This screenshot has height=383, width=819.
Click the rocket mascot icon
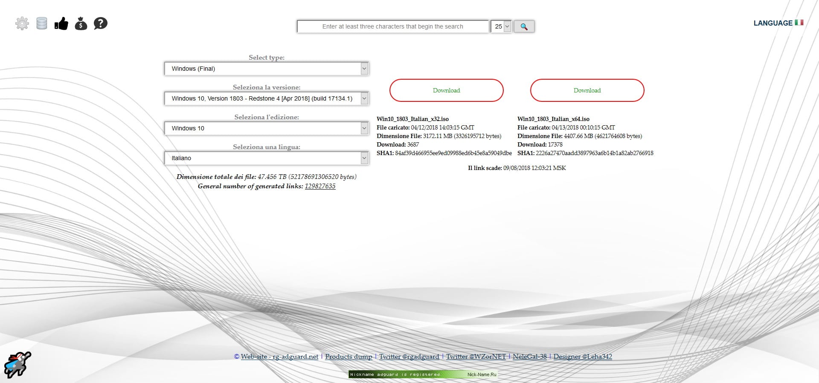[x=17, y=365]
